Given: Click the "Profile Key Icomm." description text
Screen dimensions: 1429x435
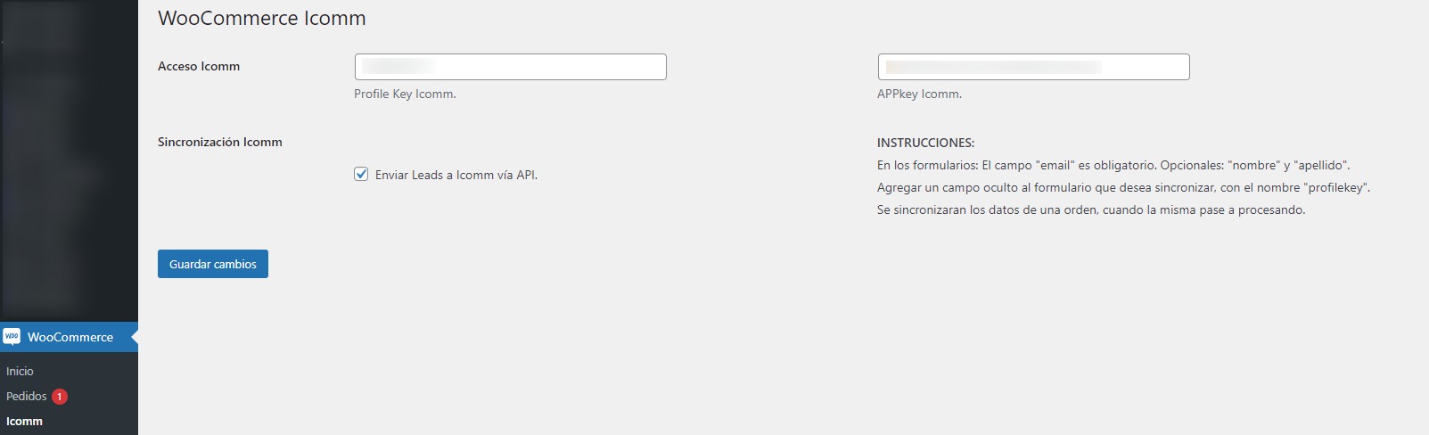Looking at the screenshot, I should click(x=405, y=94).
